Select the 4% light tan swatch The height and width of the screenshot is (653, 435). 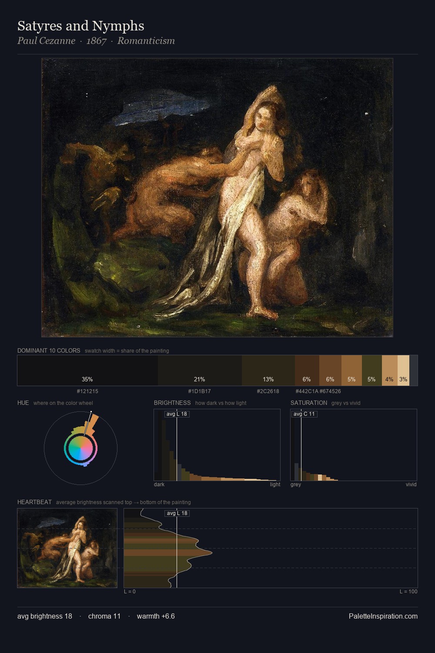390,370
